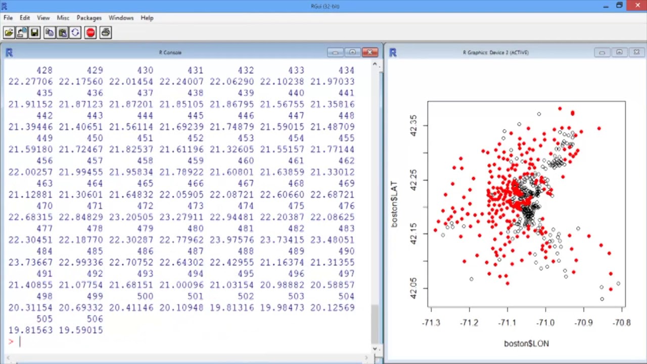The height and width of the screenshot is (364, 647).
Task: Click the R logo in R Console title bar
Action: pyautogui.click(x=9, y=53)
